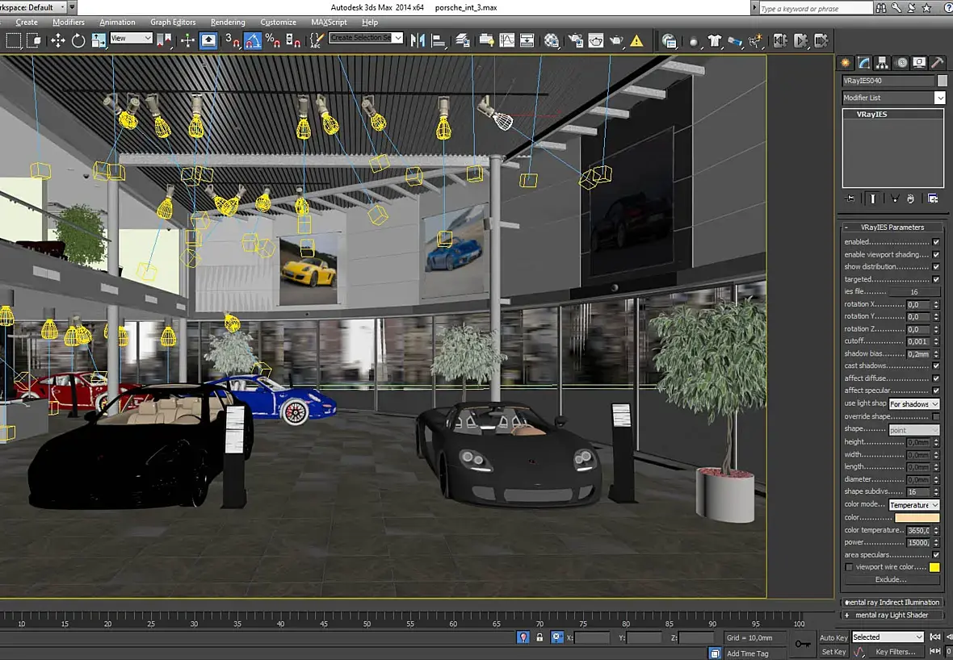The width and height of the screenshot is (953, 660).
Task: Uncheck the 'enabled' light checkbox
Action: 936,242
